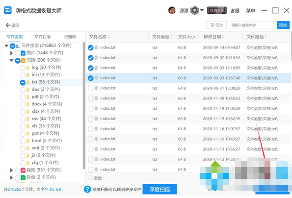Image resolution: width=292 pixels, height=198 pixels.
Task: Click the file list vertical scrollbar
Action: pyautogui.click(x=291, y=47)
